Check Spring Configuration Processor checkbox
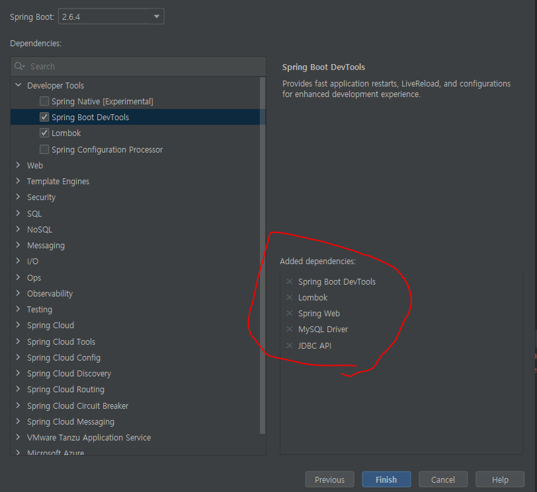This screenshot has height=492, width=537. [x=44, y=149]
